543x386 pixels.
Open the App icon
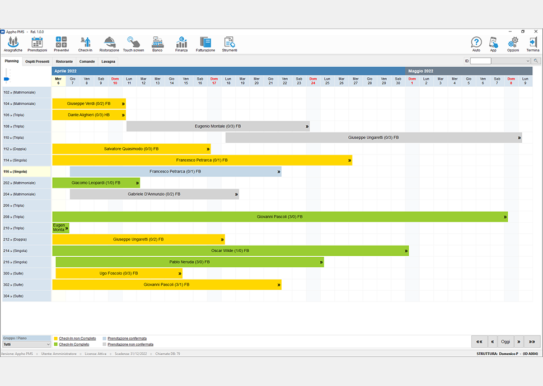(x=494, y=44)
